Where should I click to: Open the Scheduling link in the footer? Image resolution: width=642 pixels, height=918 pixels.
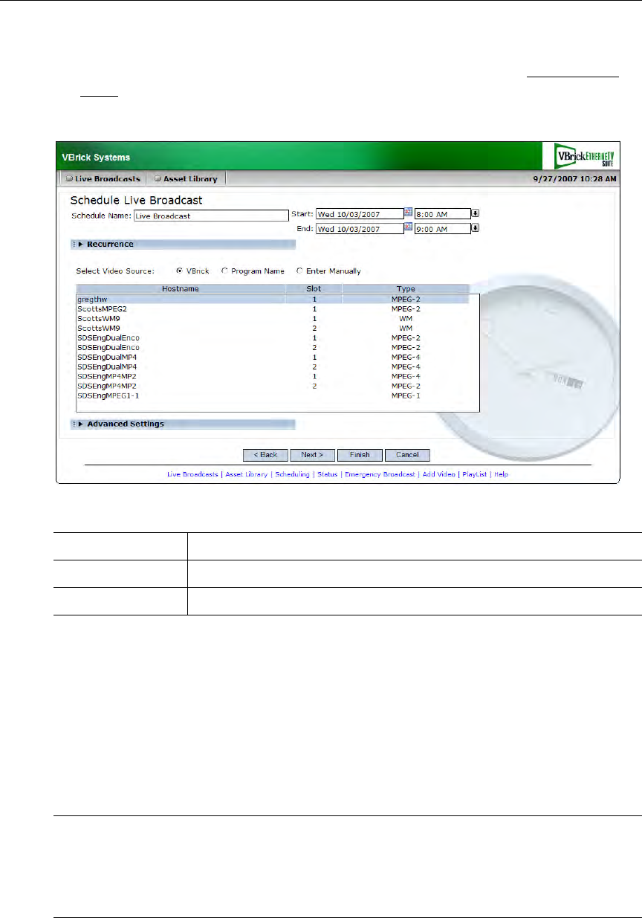(292, 474)
